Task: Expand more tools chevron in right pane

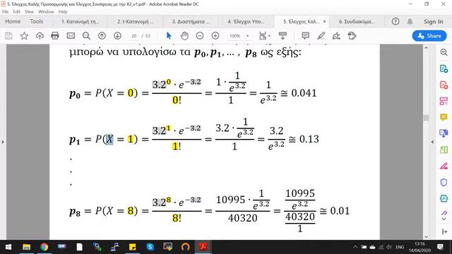Action: pos(444,219)
